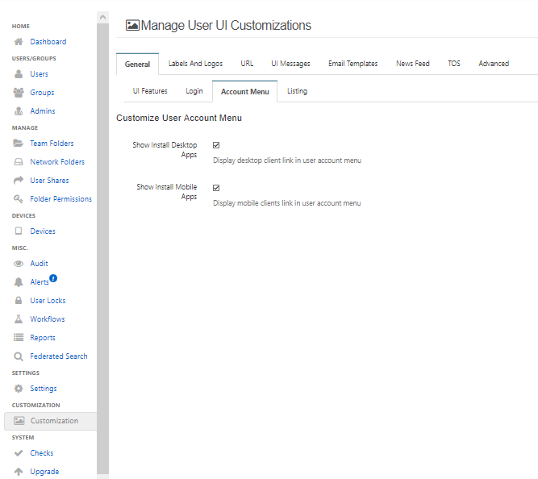The image size is (538, 479).
Task: Open the Network Folders link
Action: tap(57, 162)
